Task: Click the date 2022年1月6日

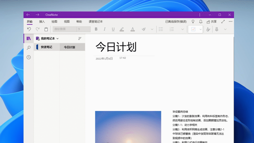Action: tap(104, 59)
